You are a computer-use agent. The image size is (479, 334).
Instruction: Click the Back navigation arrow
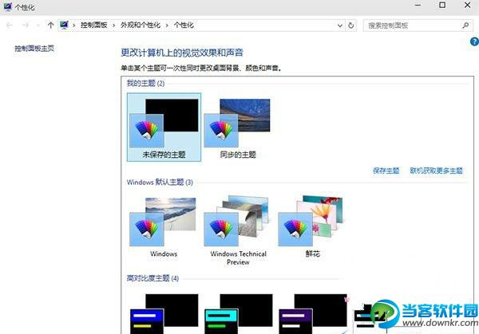coord(10,25)
